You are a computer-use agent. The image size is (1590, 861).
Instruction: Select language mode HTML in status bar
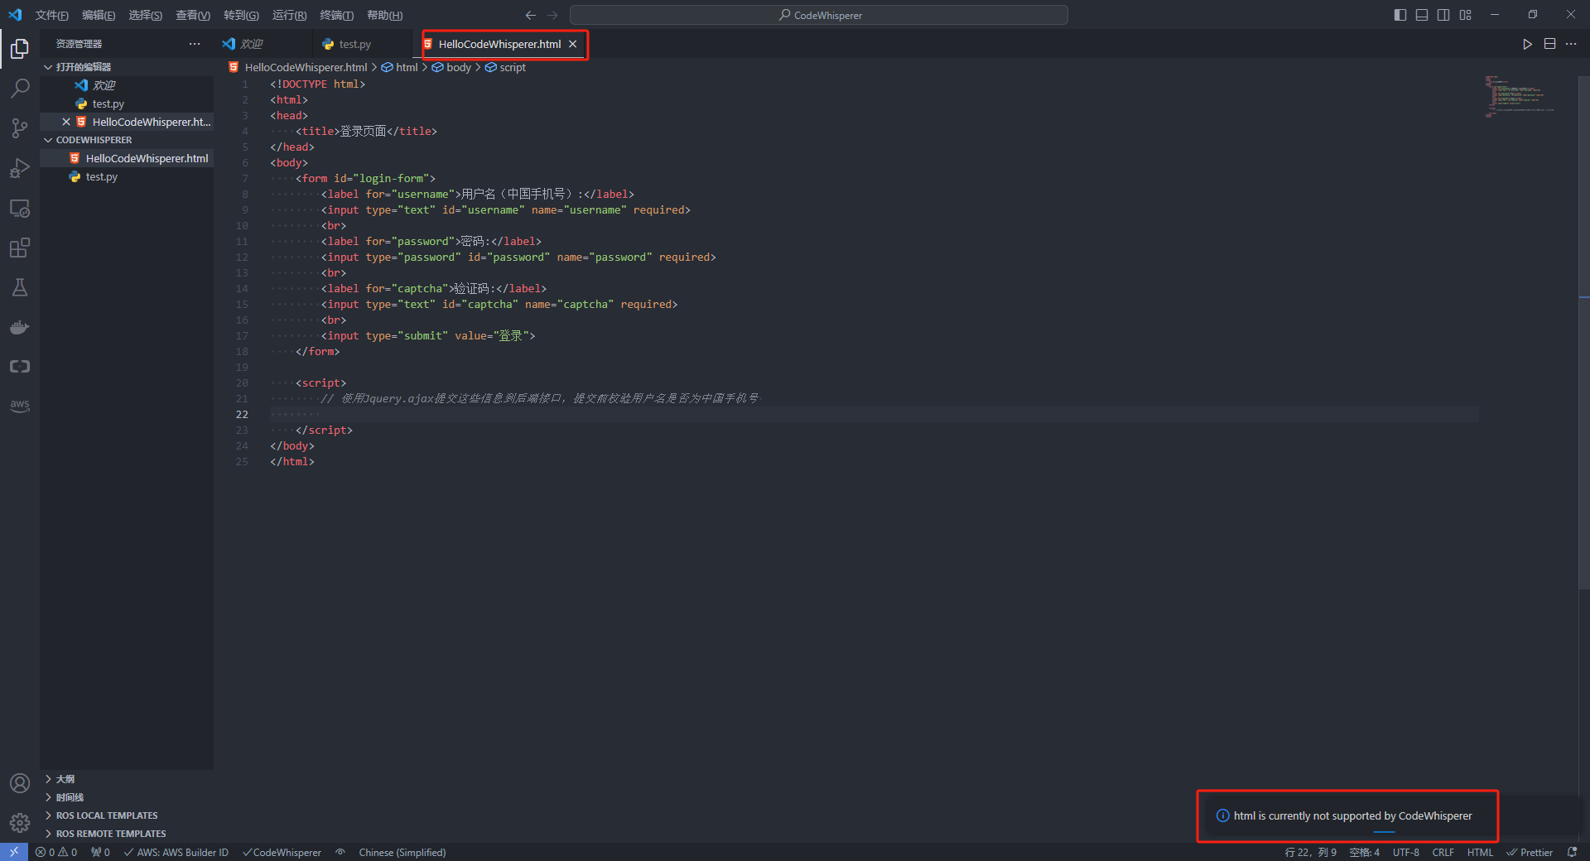(x=1480, y=852)
